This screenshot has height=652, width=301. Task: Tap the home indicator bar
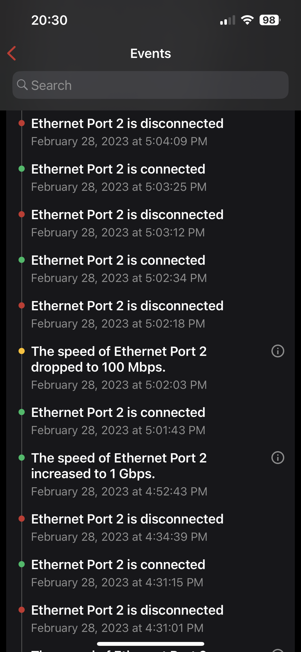tap(150, 644)
